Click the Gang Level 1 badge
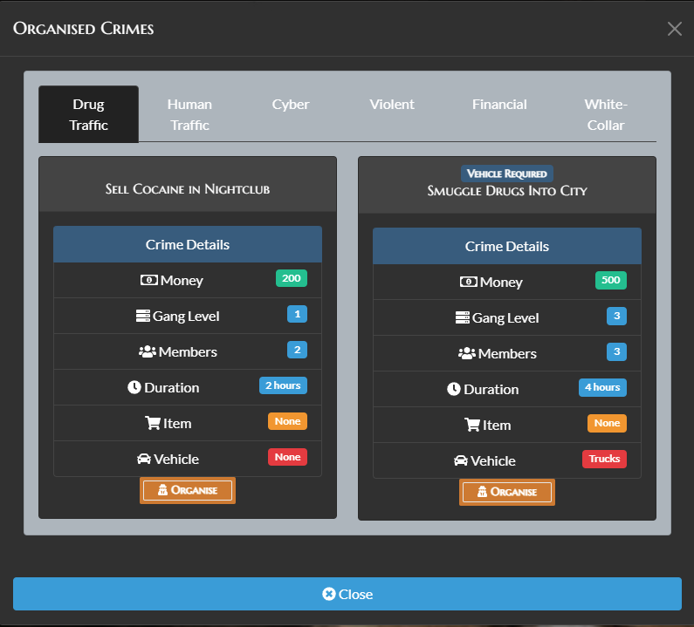The width and height of the screenshot is (694, 627). [297, 315]
